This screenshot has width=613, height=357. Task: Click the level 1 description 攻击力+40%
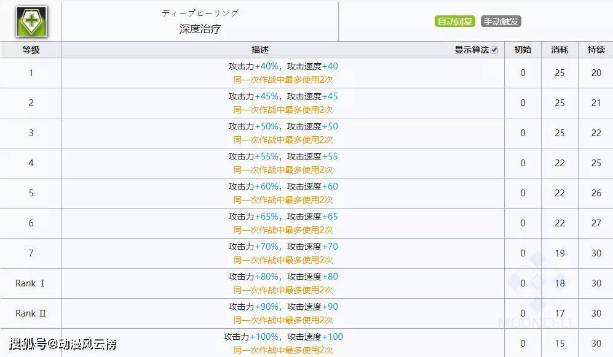253,66
